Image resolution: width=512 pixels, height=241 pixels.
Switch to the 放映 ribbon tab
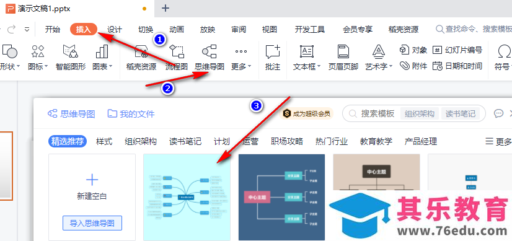208,30
